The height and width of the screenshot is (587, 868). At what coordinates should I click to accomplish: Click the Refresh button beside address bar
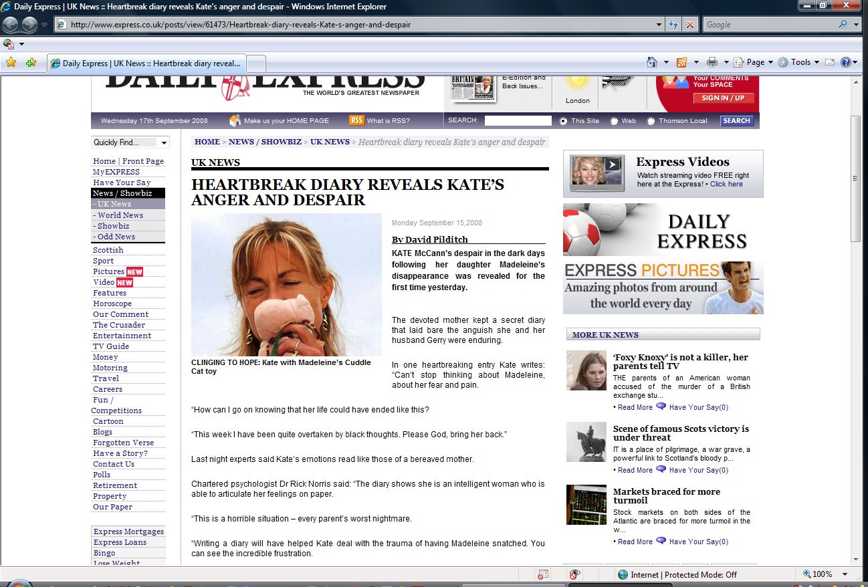673,25
